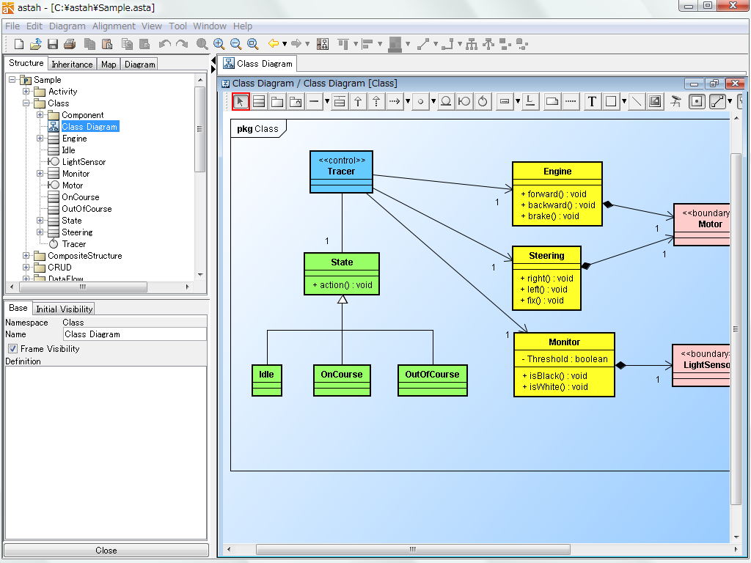Expand the Engine node in the structure tree

(x=40, y=139)
